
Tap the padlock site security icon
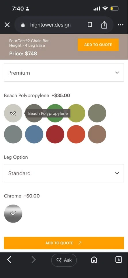tap(23, 25)
